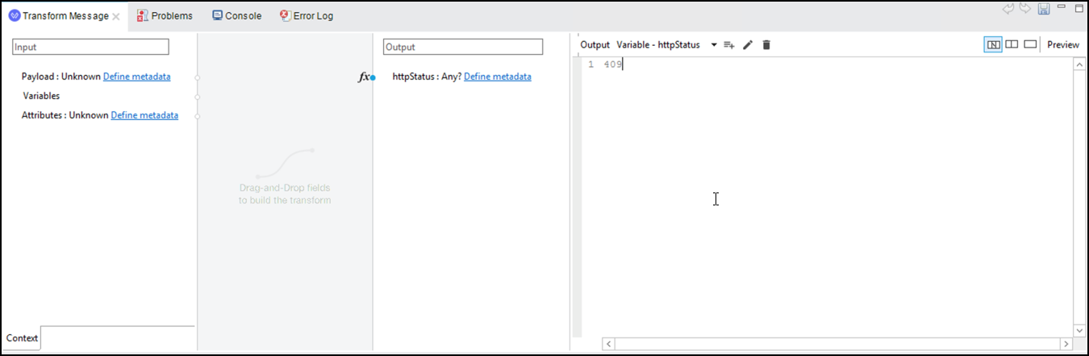The height and width of the screenshot is (356, 1089).
Task: Switch to the Problems tab
Action: pyautogui.click(x=165, y=16)
